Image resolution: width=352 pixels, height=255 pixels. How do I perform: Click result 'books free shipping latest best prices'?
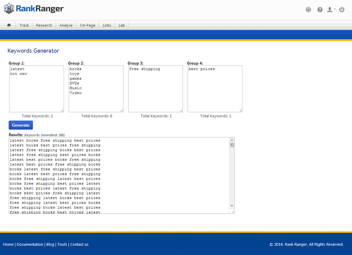55,179
